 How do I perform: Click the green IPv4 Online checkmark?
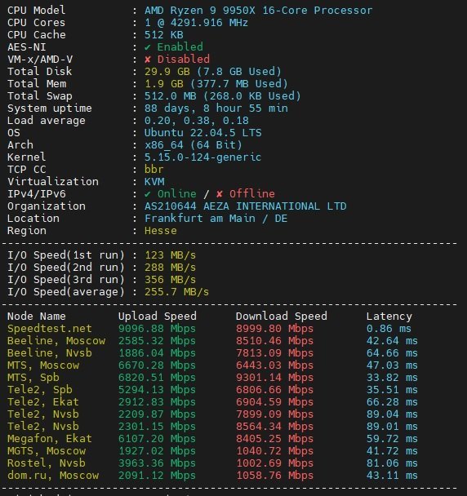click(148, 194)
